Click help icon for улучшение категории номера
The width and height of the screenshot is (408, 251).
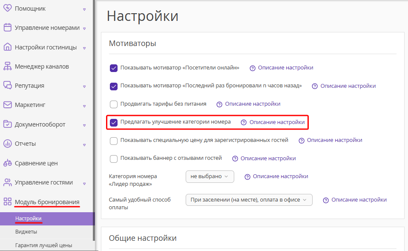click(244, 122)
